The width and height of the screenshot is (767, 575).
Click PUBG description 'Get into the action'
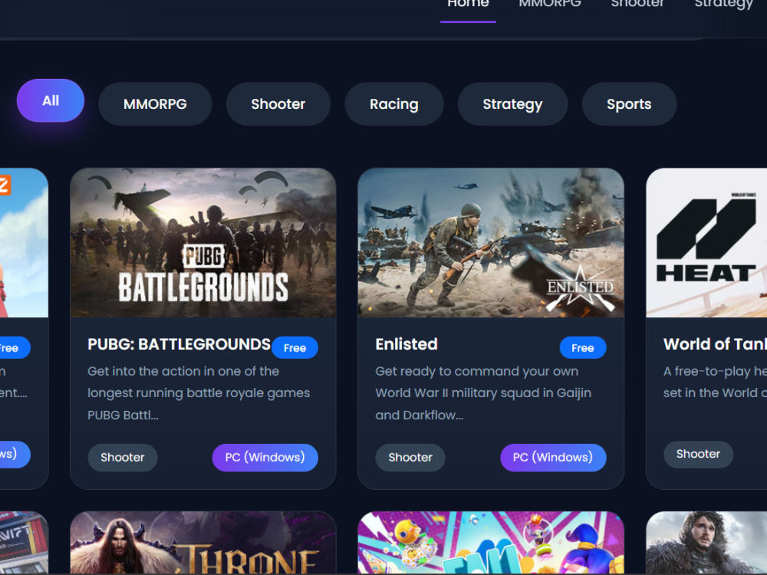(199, 393)
